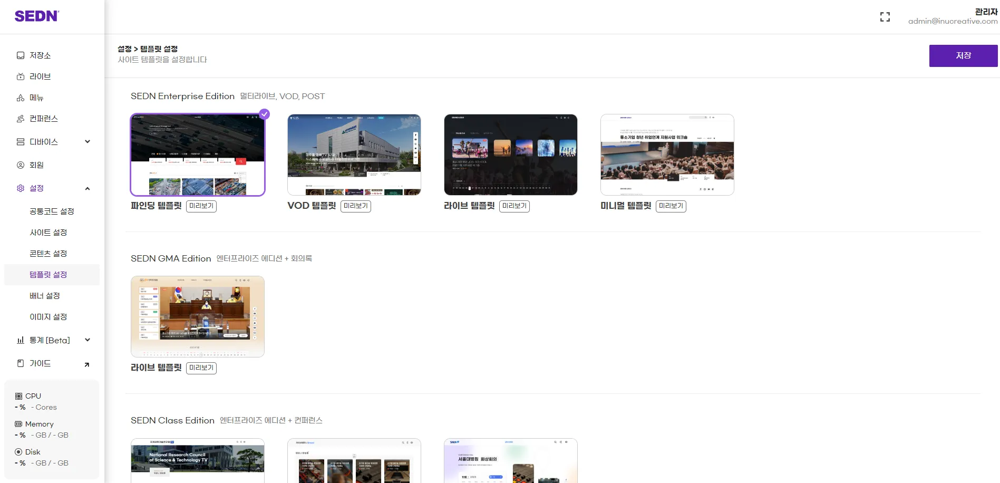Click the 컨퍼런스 people icon

[x=21, y=119]
